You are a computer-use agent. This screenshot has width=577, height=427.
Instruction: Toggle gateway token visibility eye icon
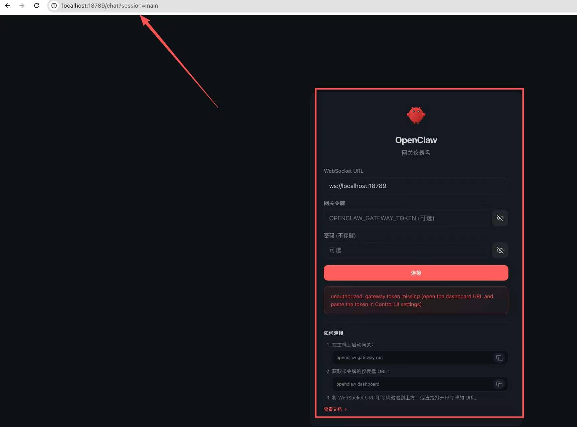click(500, 218)
